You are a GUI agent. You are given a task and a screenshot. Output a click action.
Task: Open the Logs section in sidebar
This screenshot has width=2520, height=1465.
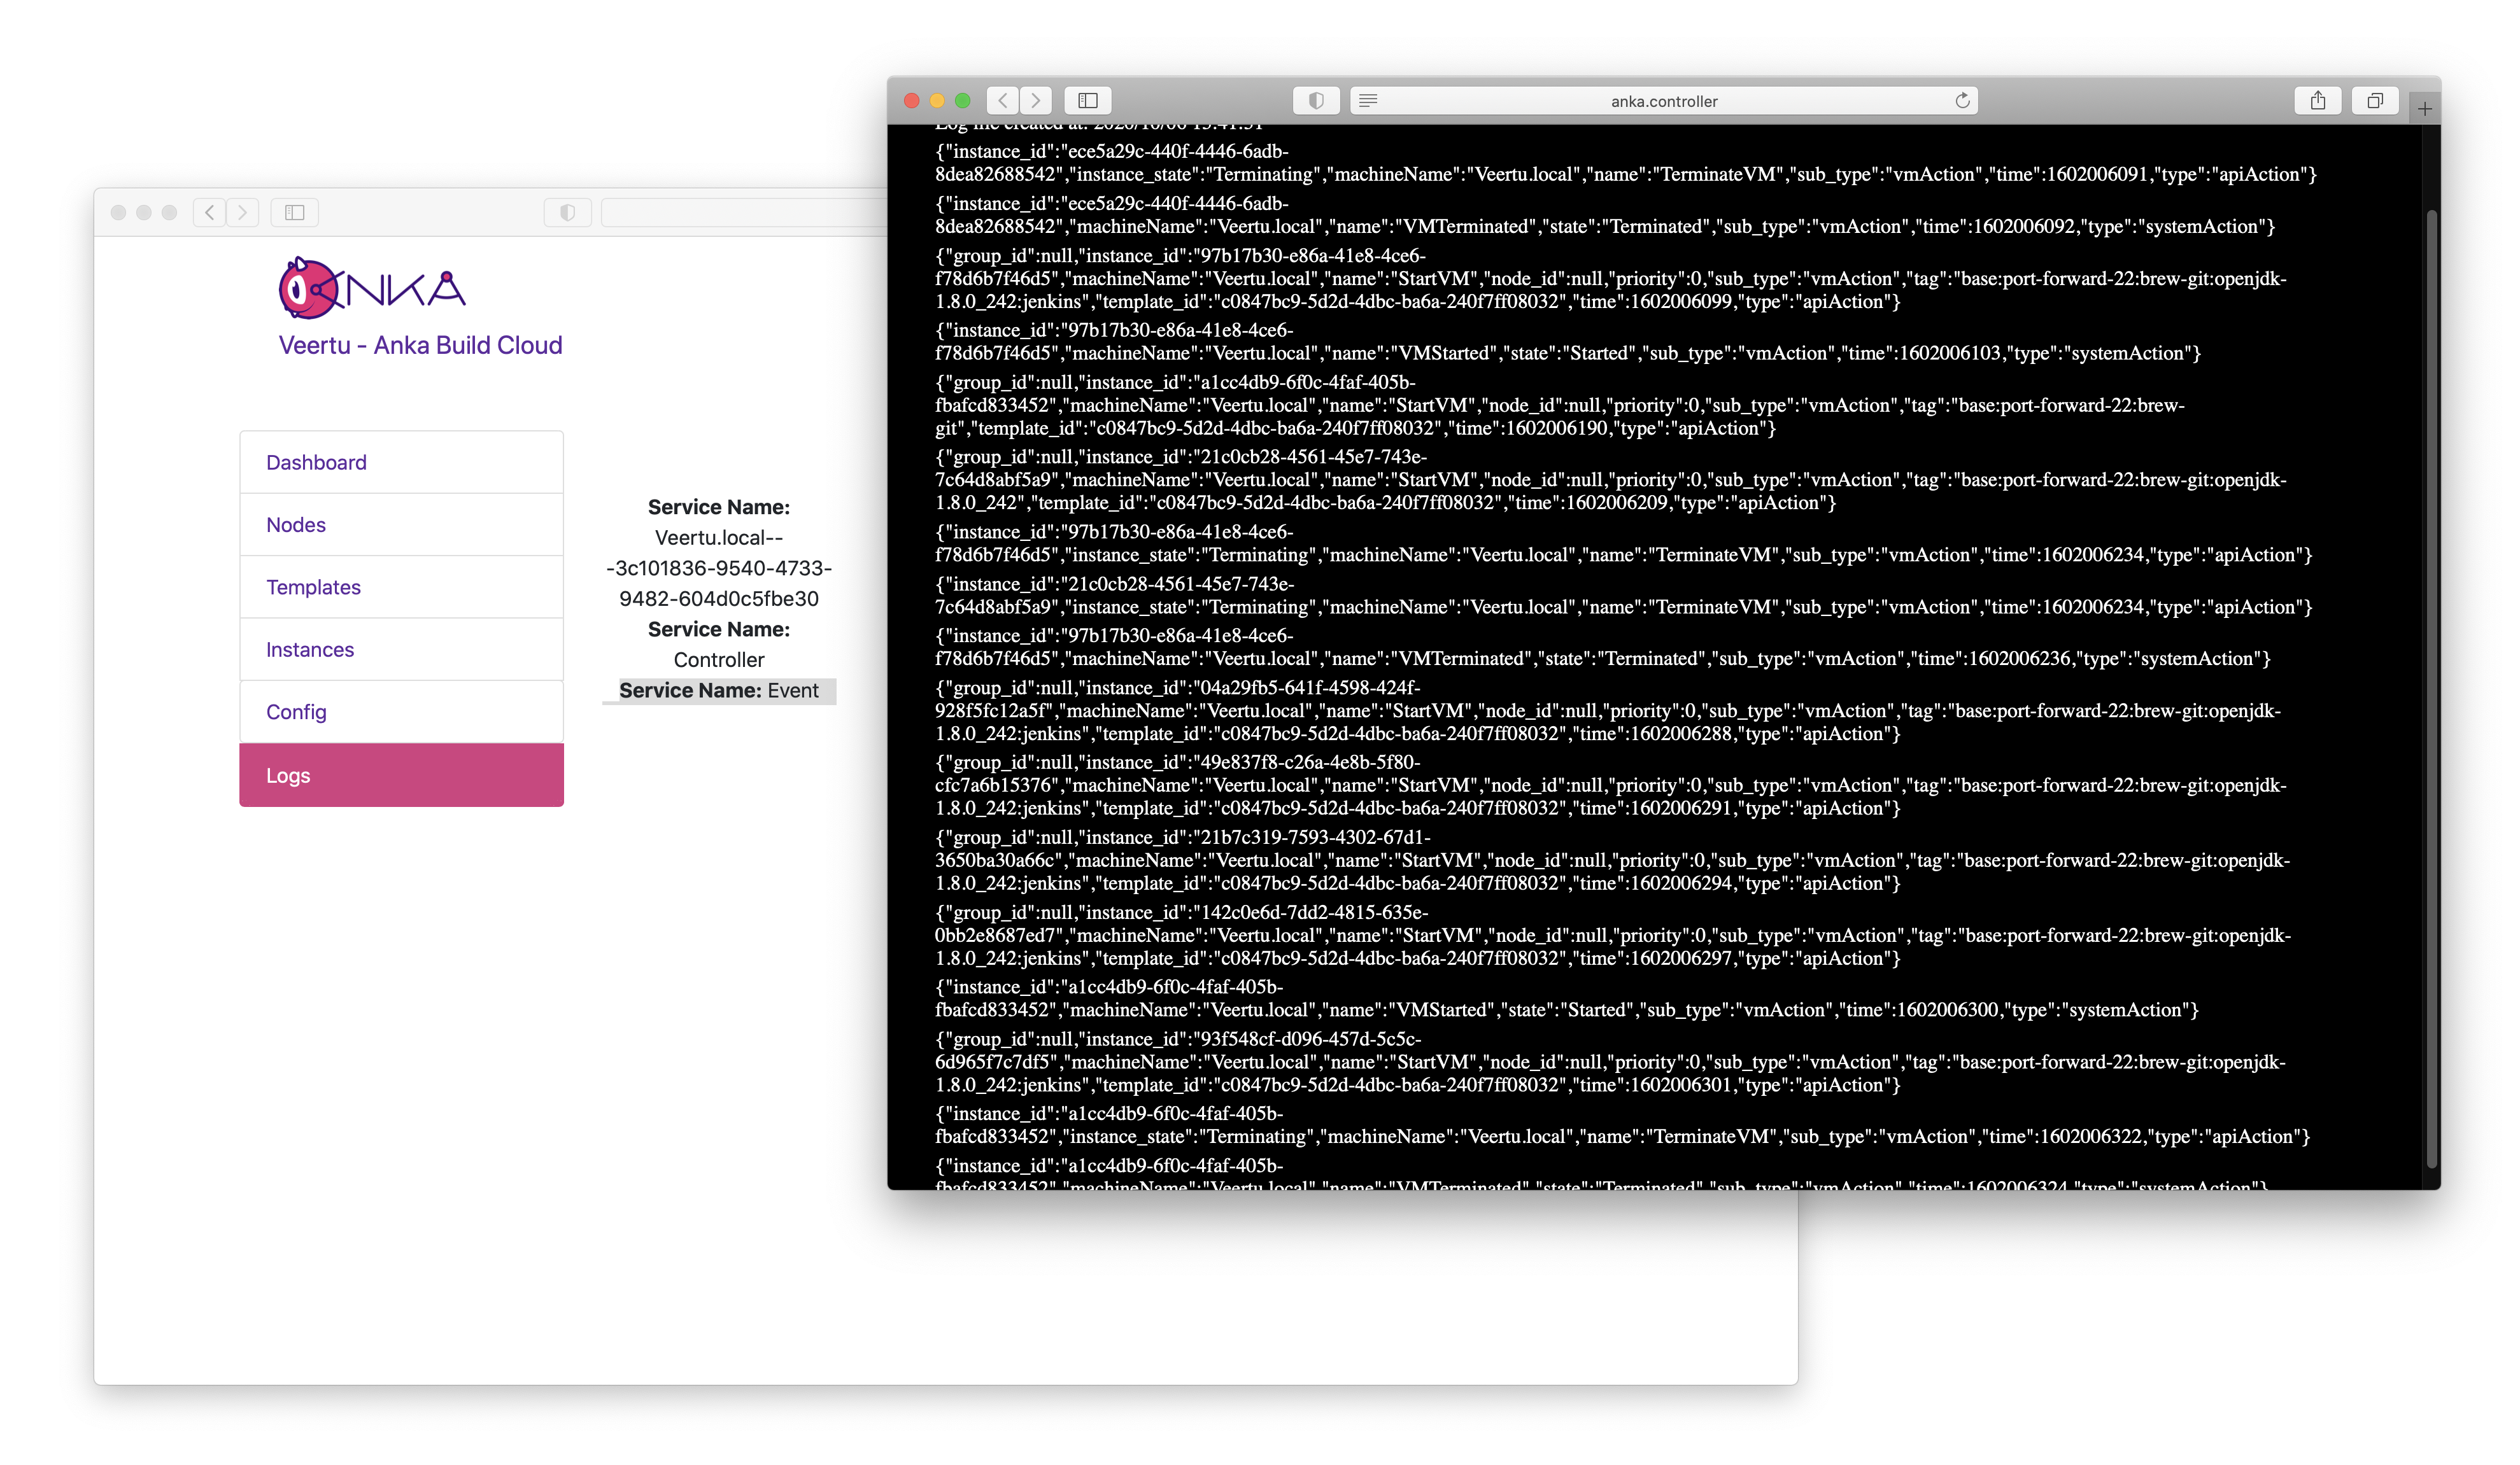click(x=403, y=775)
